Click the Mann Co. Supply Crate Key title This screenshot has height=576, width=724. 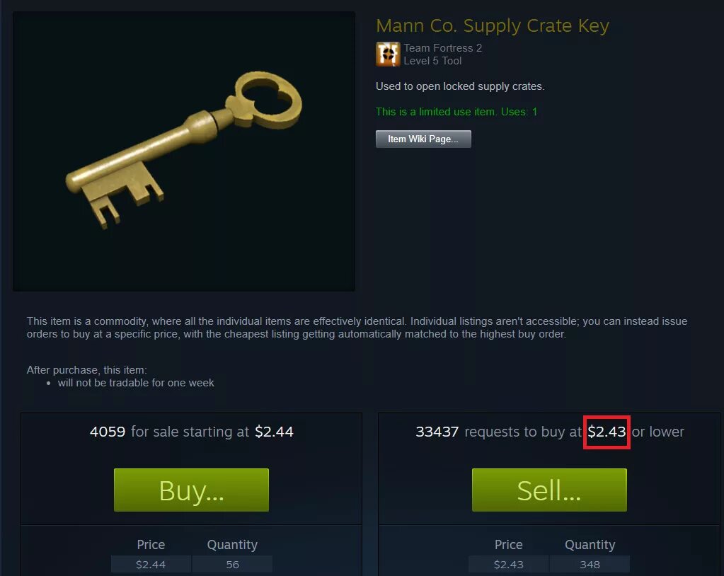[x=492, y=25]
